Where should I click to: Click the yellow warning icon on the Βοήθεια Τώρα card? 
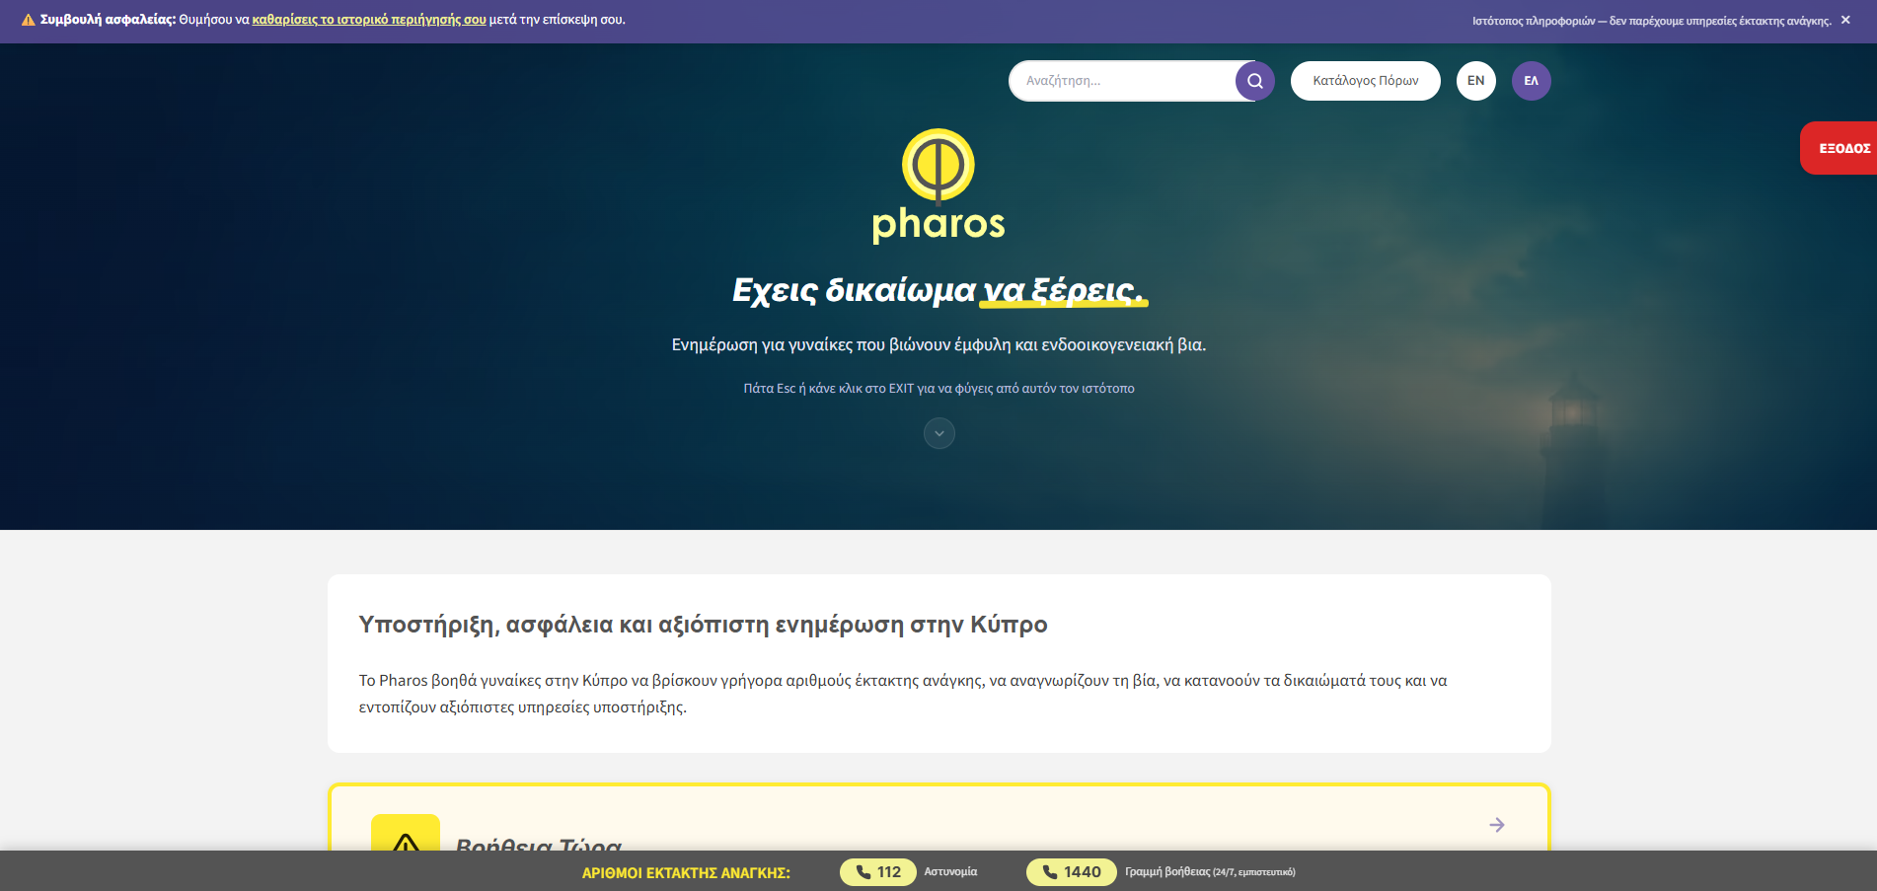(406, 837)
